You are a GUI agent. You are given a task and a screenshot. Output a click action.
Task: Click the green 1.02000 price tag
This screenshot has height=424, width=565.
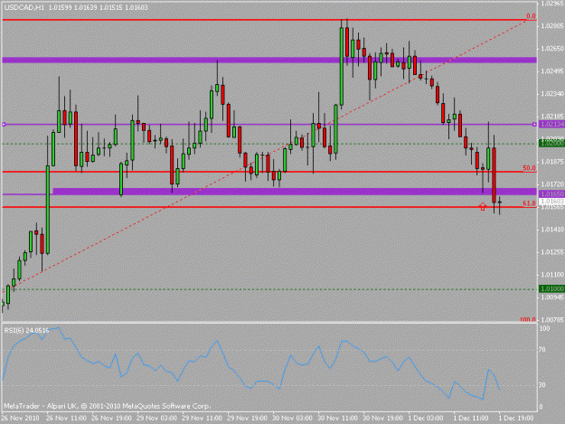coord(551,144)
